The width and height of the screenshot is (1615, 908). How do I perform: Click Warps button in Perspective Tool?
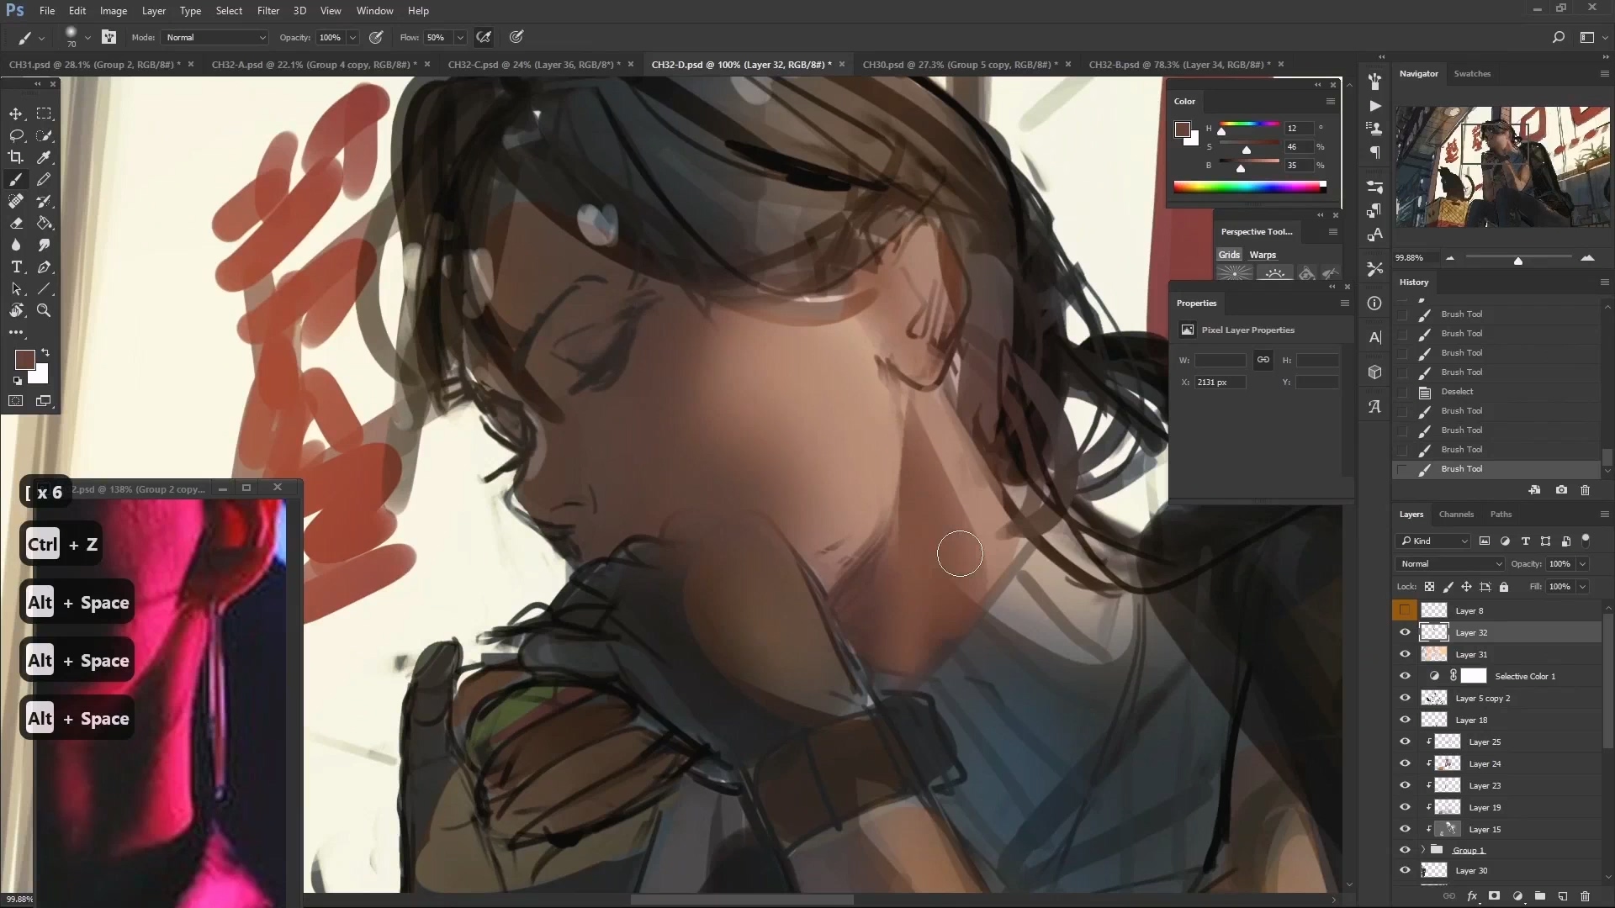click(x=1262, y=255)
